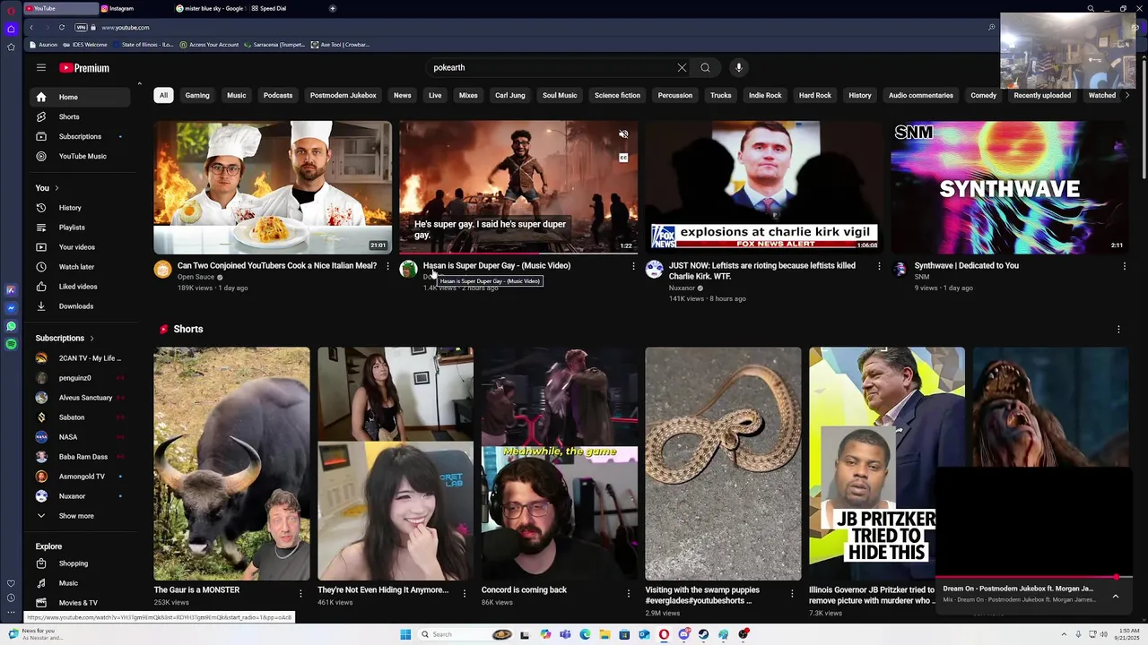Show next category chips arrow
Image resolution: width=1148 pixels, height=645 pixels.
[1127, 95]
